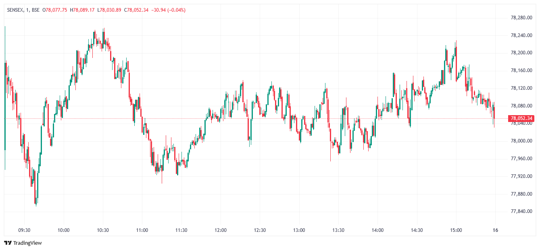This screenshot has width=540, height=250.
Task: Click the date label 16 on time axis
Action: [495, 230]
